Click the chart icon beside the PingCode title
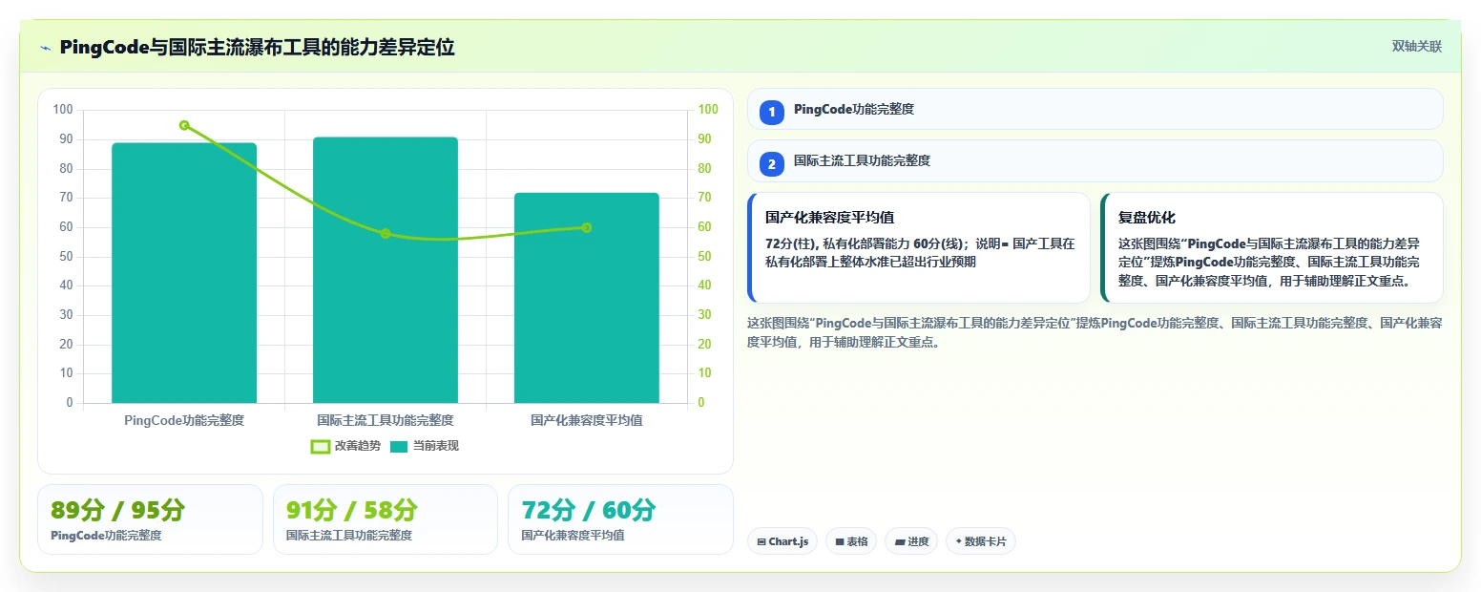 pos(45,48)
